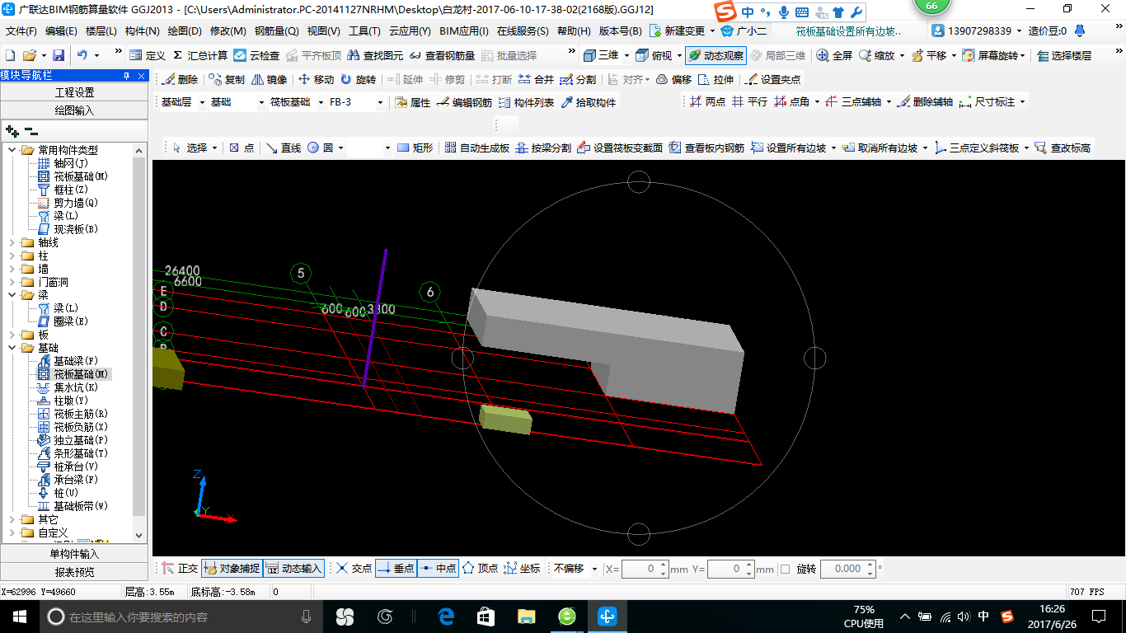The width and height of the screenshot is (1126, 633).
Task: Open the 属性 properties panel
Action: click(412, 102)
